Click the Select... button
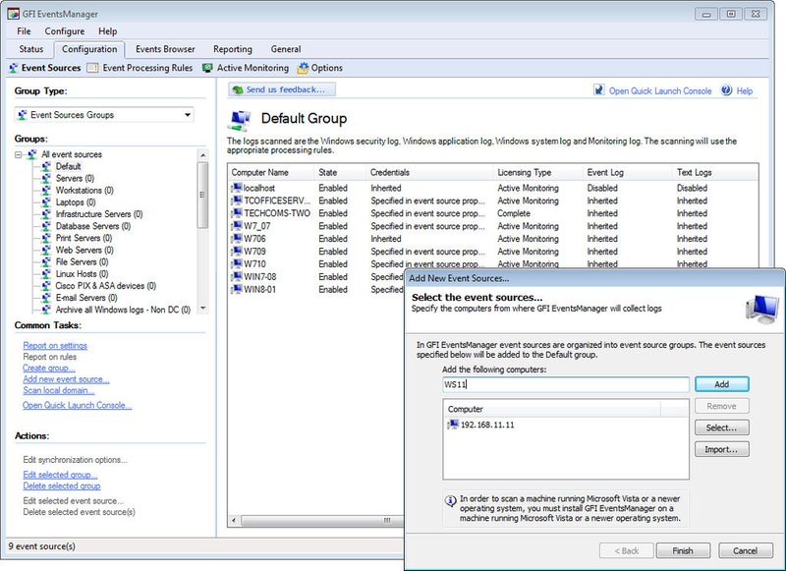This screenshot has width=786, height=571. coord(721,428)
